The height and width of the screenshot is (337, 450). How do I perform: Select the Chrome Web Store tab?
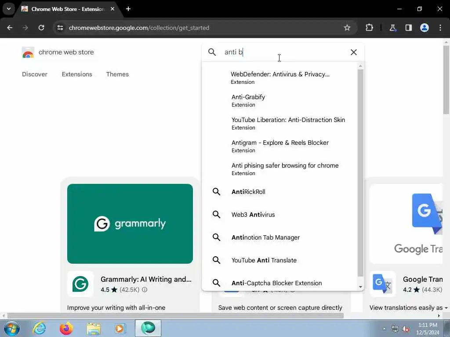click(x=68, y=9)
